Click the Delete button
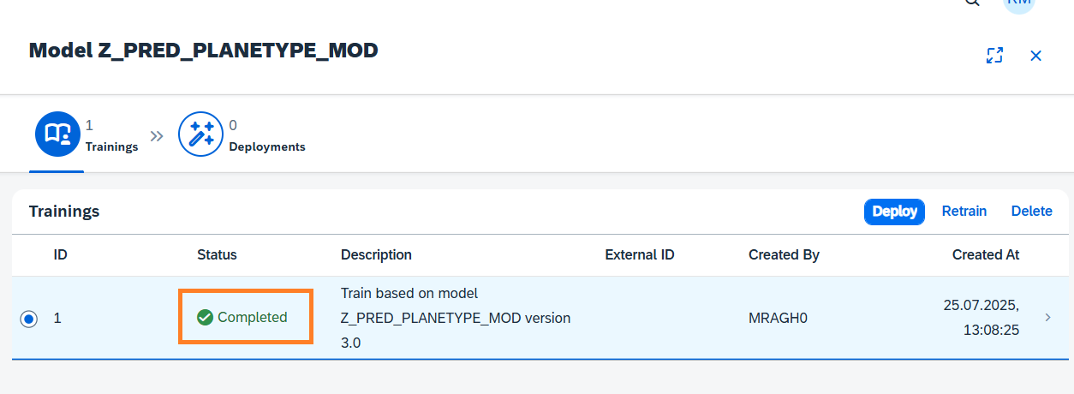Screen dimensions: 1074x394 click(x=1031, y=212)
